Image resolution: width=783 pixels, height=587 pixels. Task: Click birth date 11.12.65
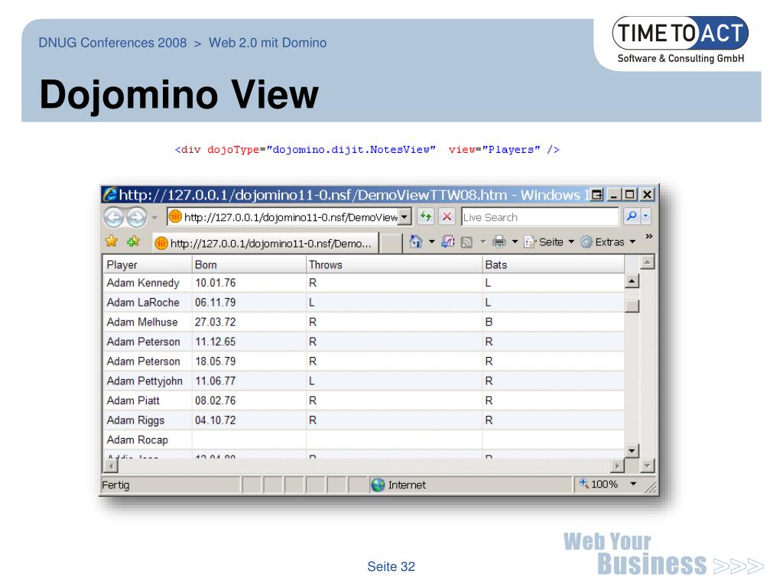[x=215, y=342]
